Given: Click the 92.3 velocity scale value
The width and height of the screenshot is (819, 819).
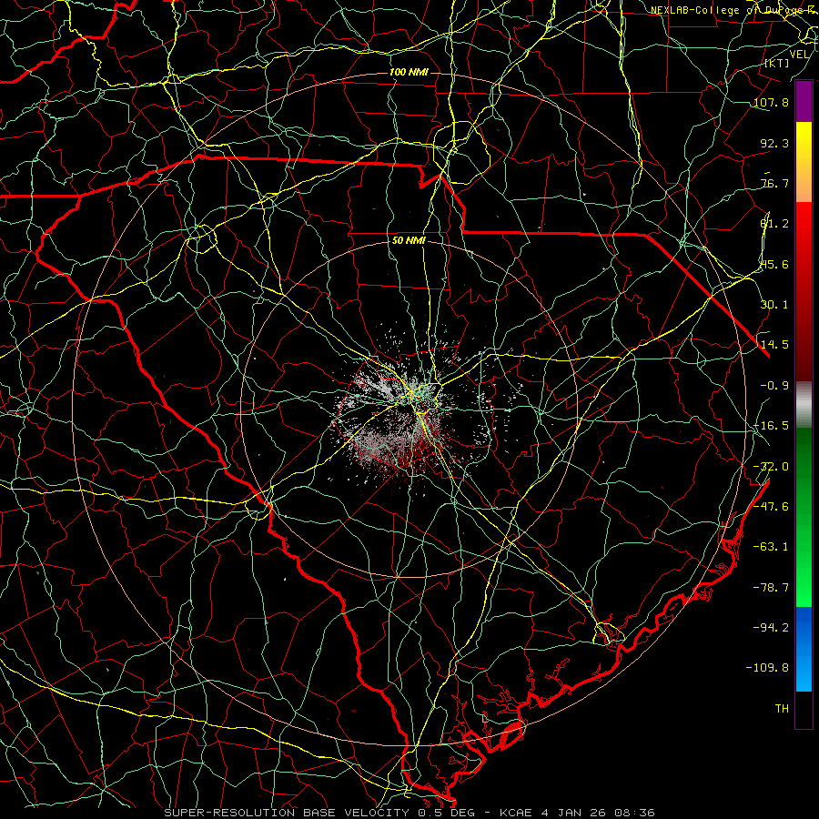Looking at the screenshot, I should [x=774, y=143].
